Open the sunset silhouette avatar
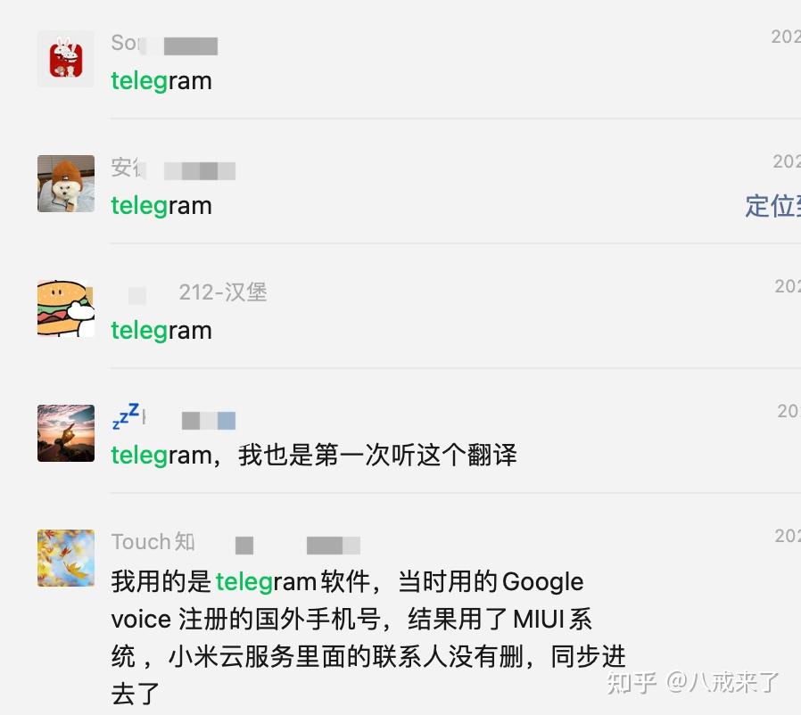 click(x=65, y=433)
